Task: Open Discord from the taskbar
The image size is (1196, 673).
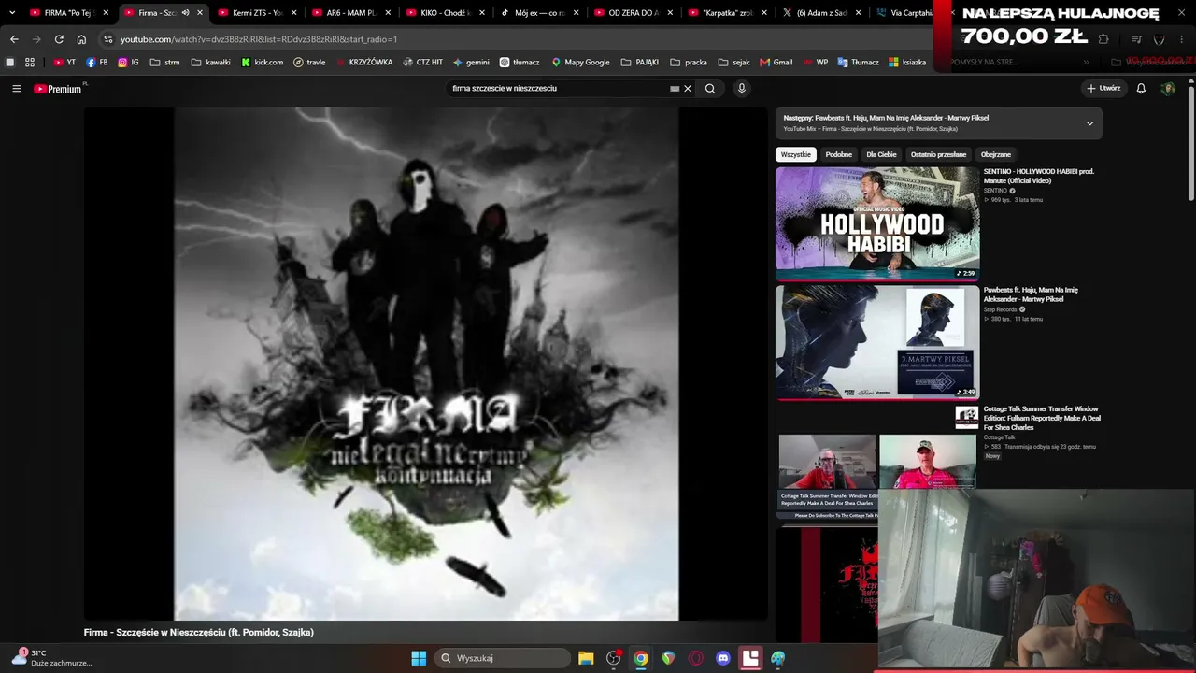Action: click(722, 658)
